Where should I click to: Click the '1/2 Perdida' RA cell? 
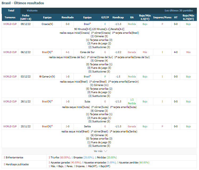pyautogui.click(x=132, y=102)
